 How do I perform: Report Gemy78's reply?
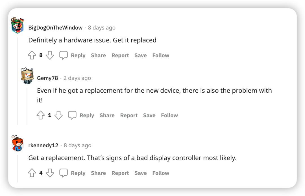[x=129, y=115]
